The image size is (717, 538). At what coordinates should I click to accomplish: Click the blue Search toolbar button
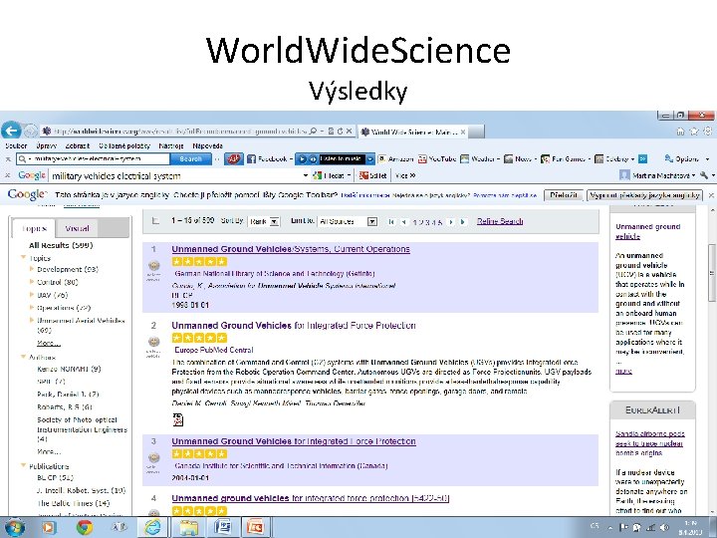(190, 158)
